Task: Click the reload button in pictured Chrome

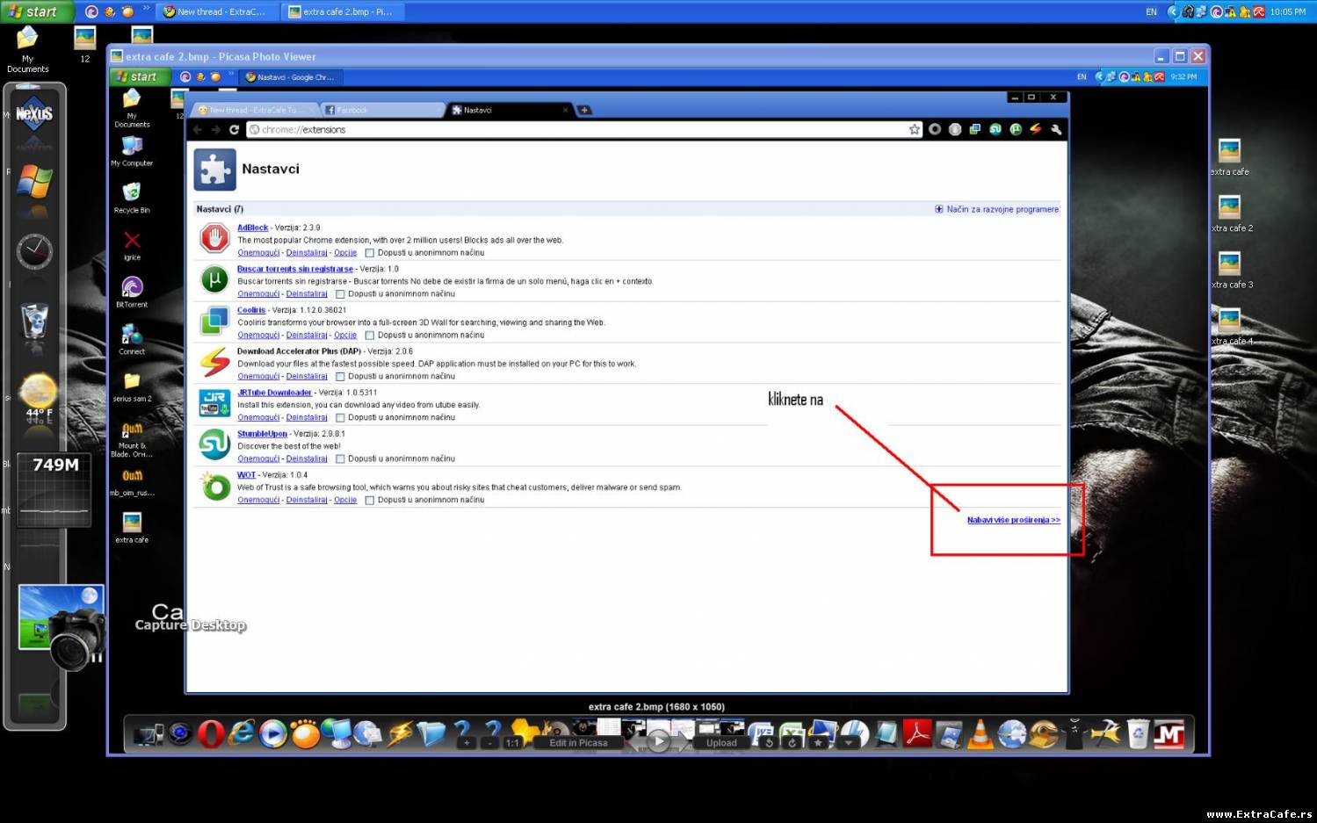Action: tap(234, 130)
